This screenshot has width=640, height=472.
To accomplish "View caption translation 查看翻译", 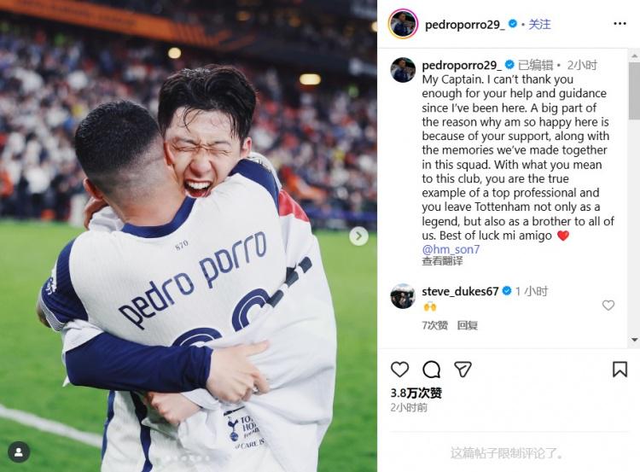I will 442,261.
